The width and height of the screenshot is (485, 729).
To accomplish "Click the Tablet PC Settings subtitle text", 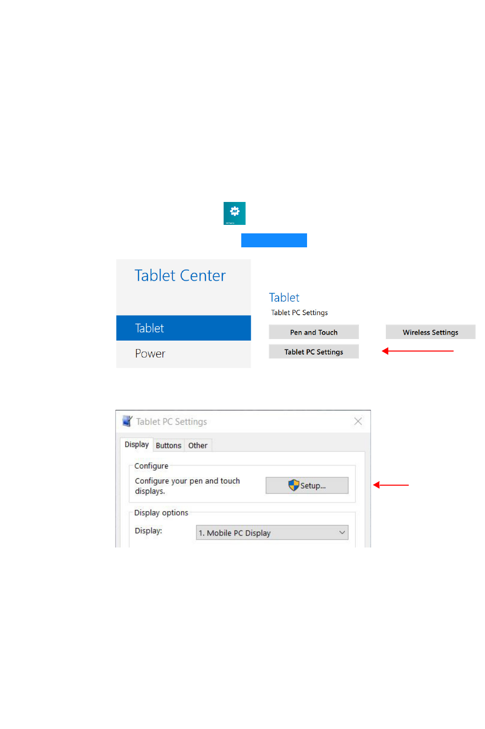I will pos(300,313).
